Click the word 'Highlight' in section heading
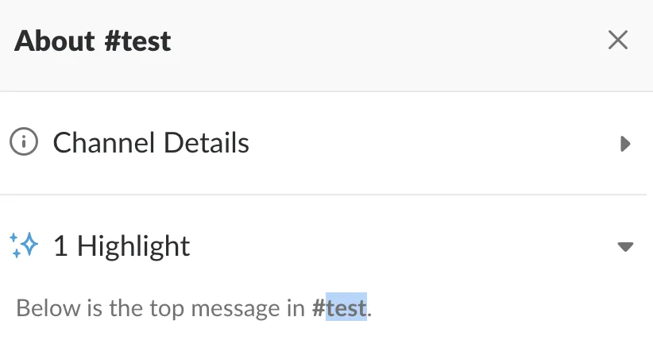The image size is (653, 340). tap(133, 245)
